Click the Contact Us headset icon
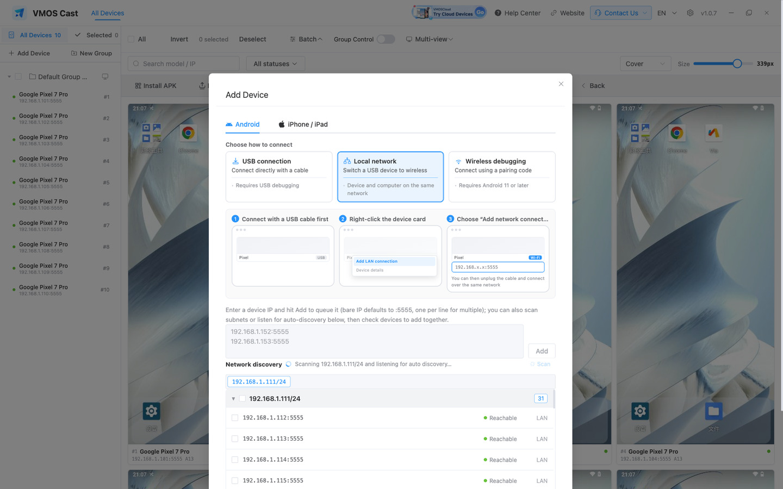783x489 pixels. [598, 13]
